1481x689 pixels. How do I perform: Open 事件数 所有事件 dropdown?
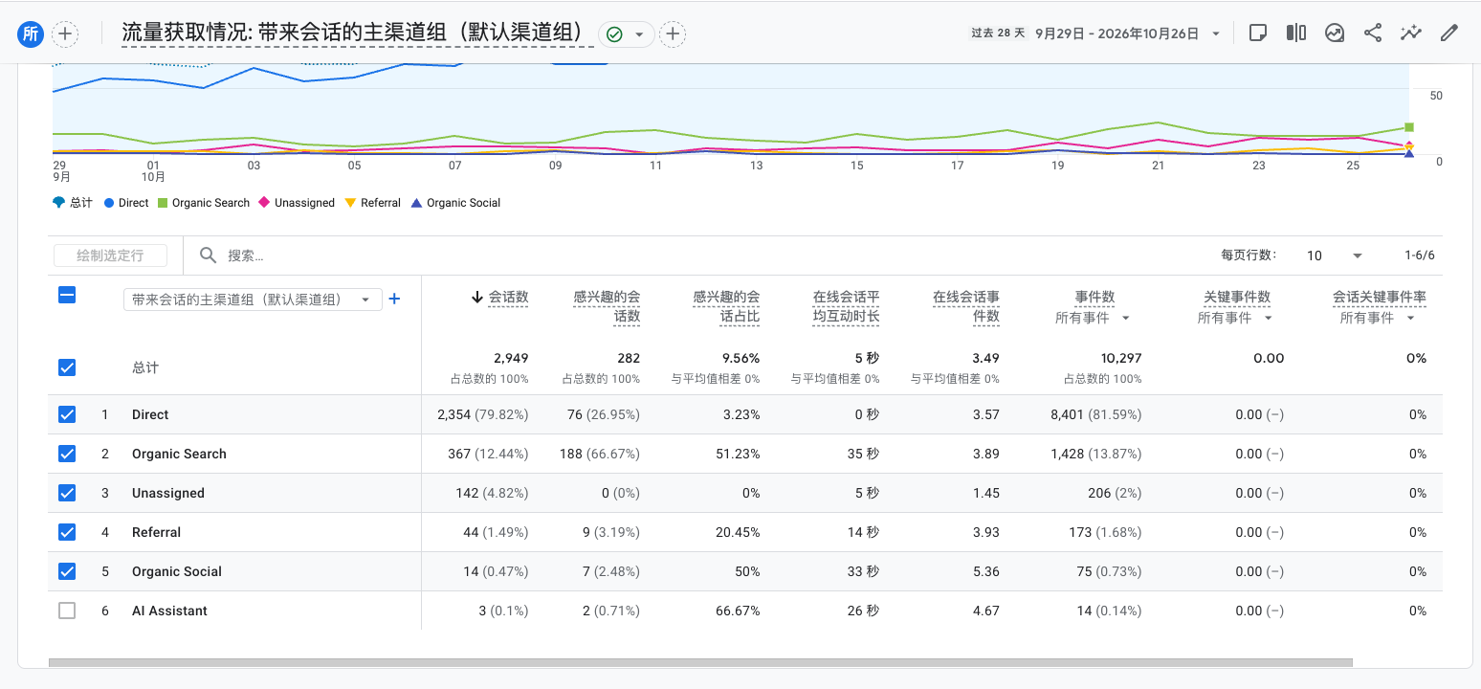[1094, 318]
